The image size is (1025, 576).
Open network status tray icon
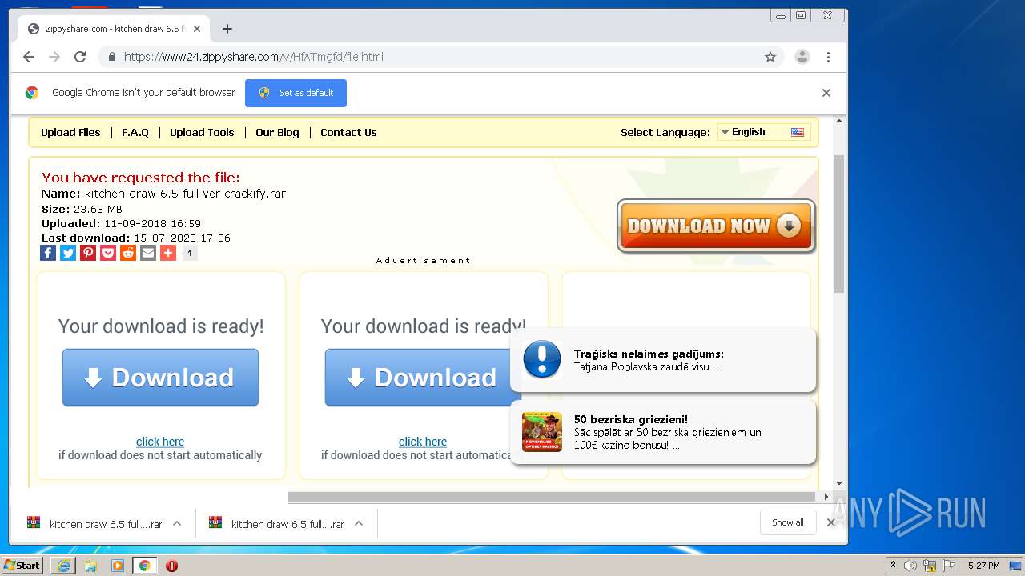(x=930, y=566)
